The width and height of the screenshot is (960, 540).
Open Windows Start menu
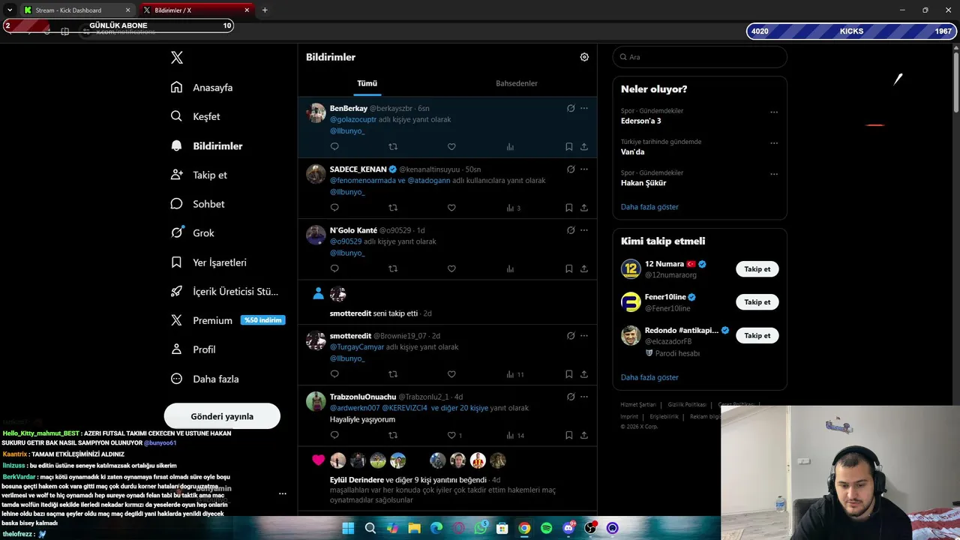coord(348,528)
